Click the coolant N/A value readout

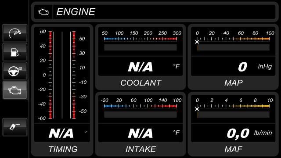pos(140,67)
